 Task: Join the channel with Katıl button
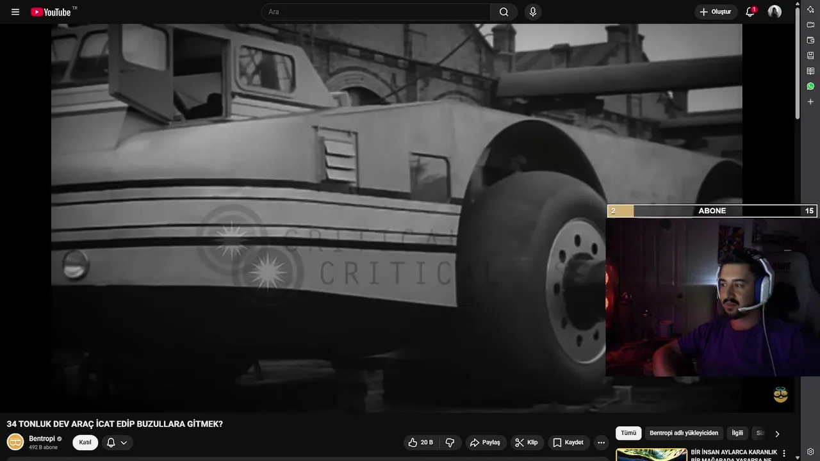pyautogui.click(x=85, y=442)
